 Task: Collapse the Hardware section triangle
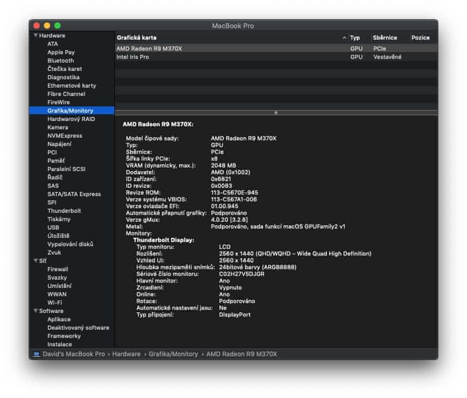click(x=36, y=35)
